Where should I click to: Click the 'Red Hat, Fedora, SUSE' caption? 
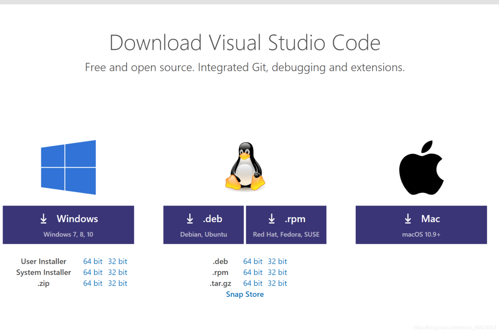pos(286,234)
